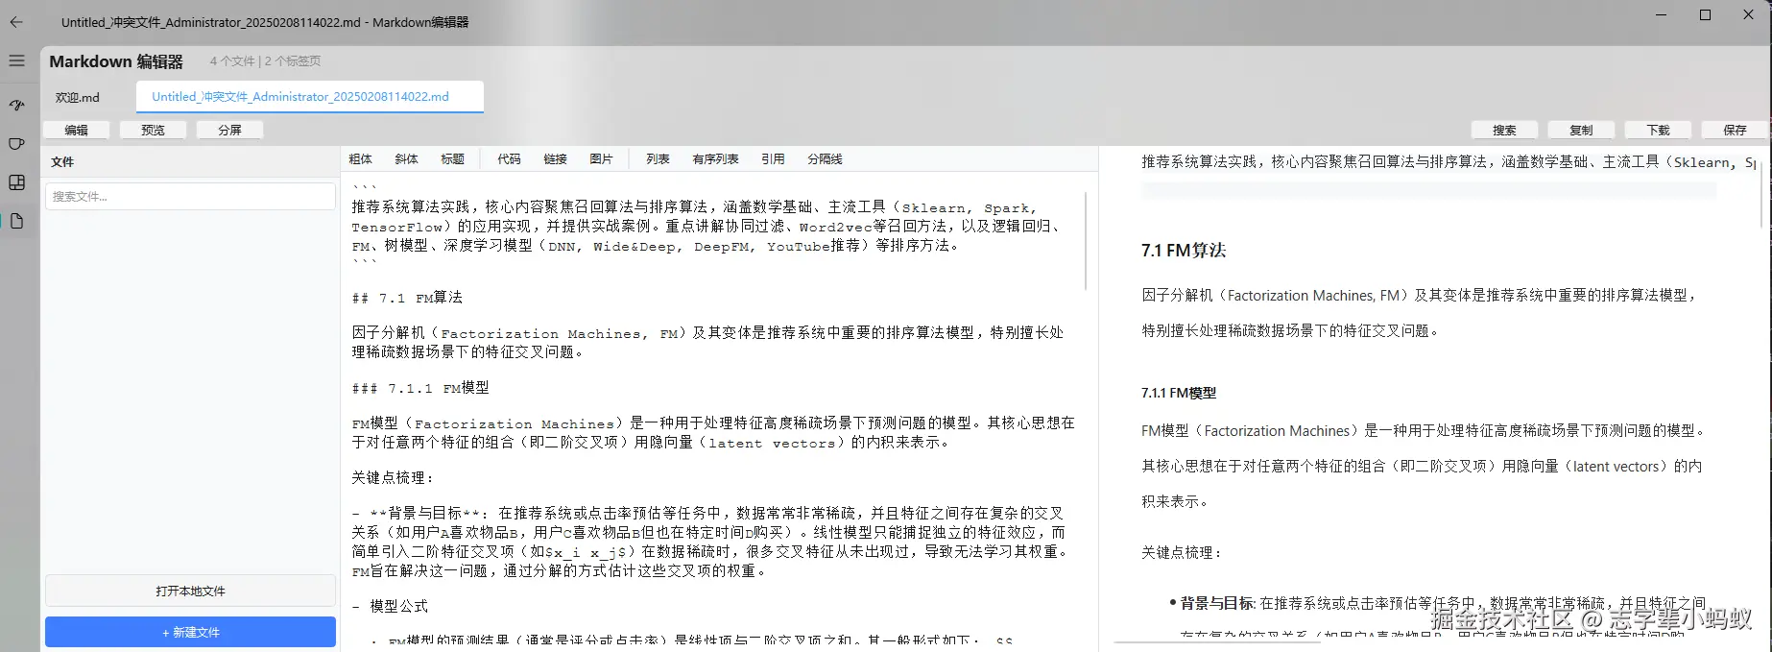The width and height of the screenshot is (1772, 652).
Task: Open the speedometer sidebar icon
Action: (x=16, y=105)
